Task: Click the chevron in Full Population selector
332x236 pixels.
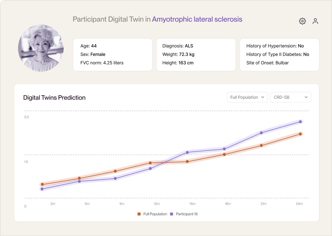Action: click(x=263, y=97)
